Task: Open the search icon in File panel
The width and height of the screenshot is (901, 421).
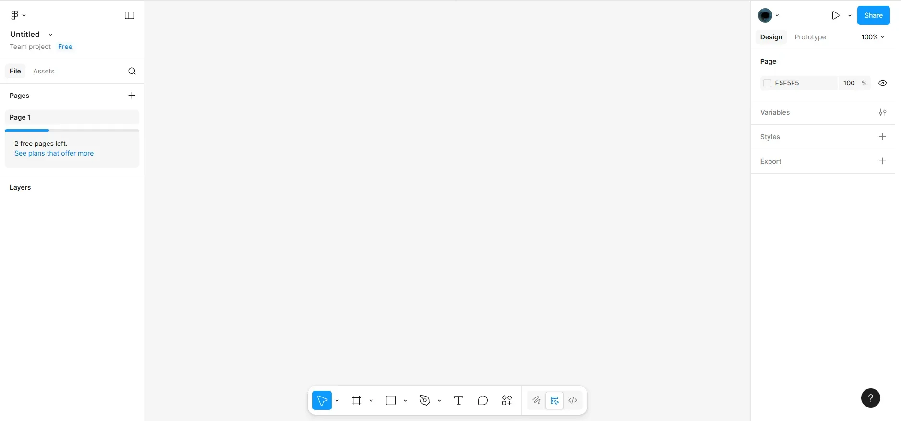Action: tap(132, 71)
